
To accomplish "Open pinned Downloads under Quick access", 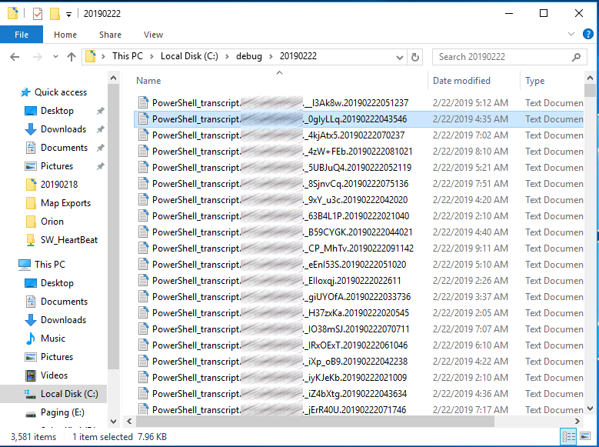I will (x=63, y=128).
